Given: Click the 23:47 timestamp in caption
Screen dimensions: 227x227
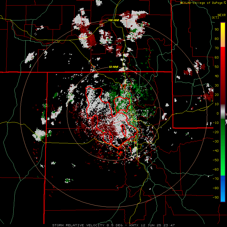Looking at the screenshot, I should coord(169,225).
